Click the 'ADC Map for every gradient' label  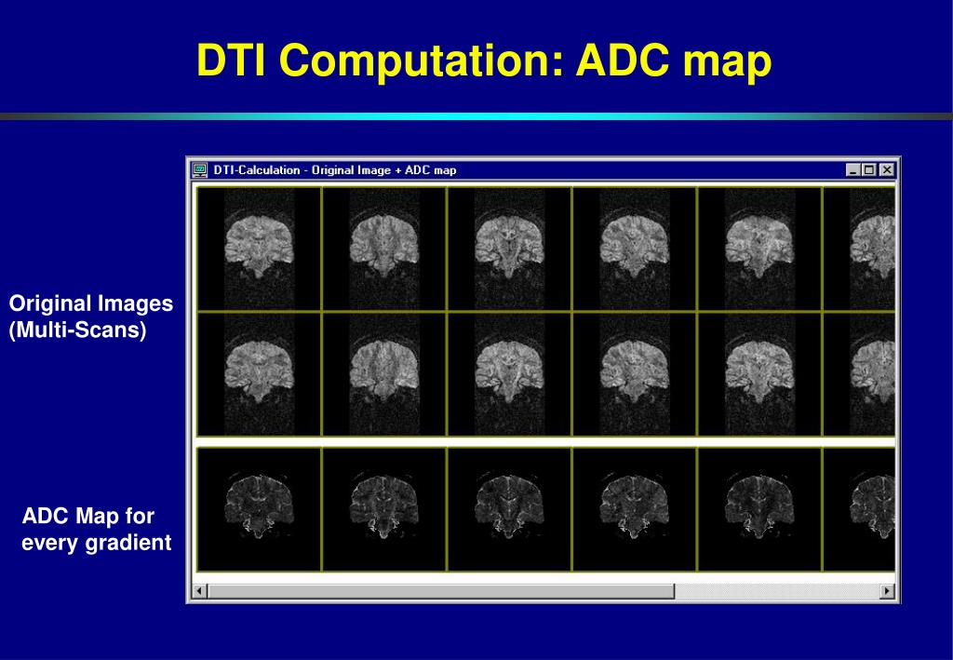click(x=96, y=530)
